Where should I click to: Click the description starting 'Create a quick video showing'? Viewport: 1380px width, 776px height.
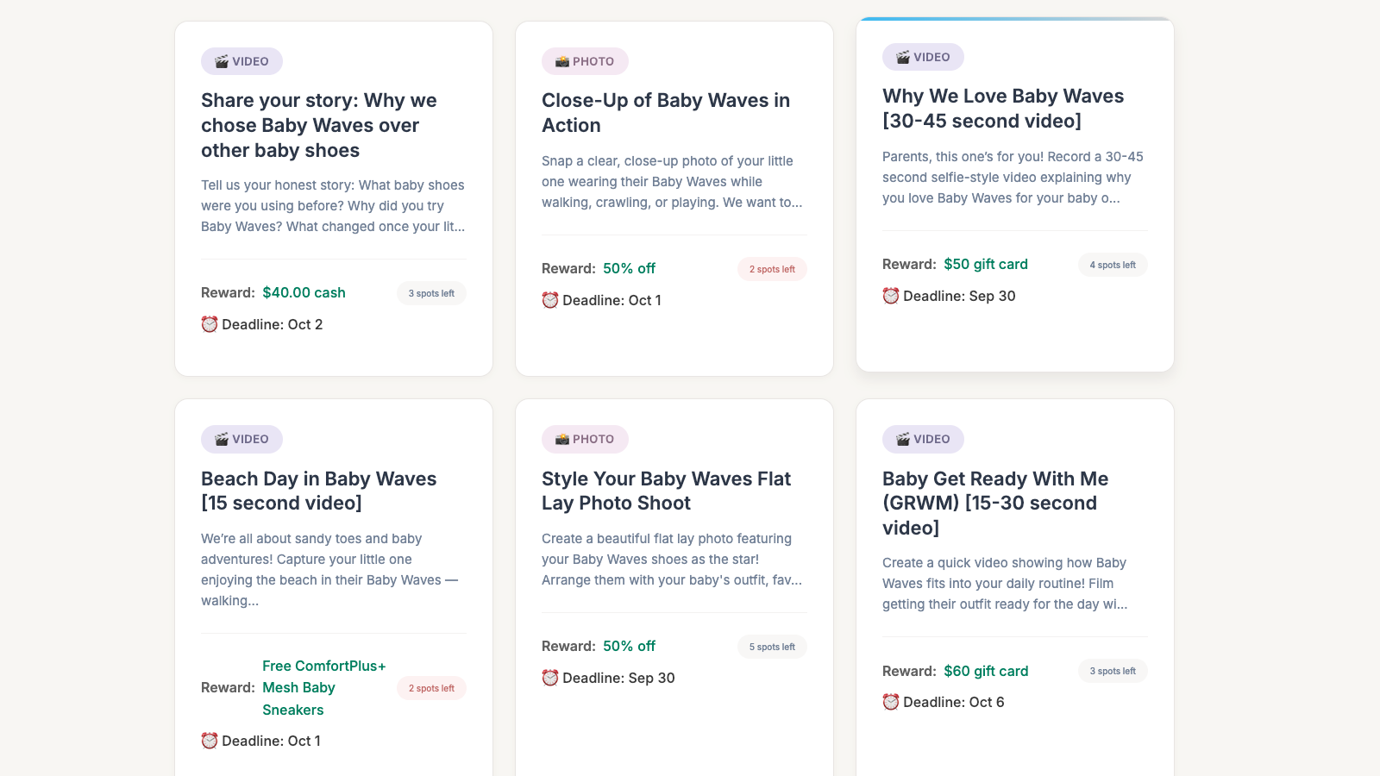pyautogui.click(x=1006, y=584)
